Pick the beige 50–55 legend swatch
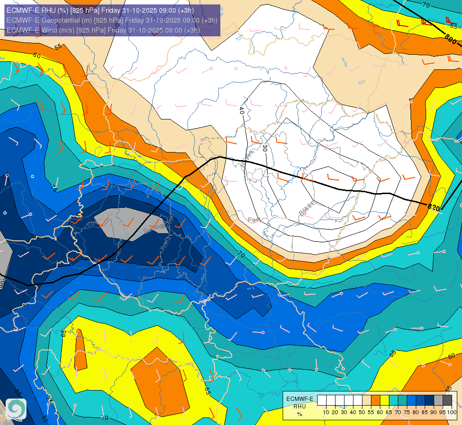Viewport: 462px width, 425px height. [367, 400]
